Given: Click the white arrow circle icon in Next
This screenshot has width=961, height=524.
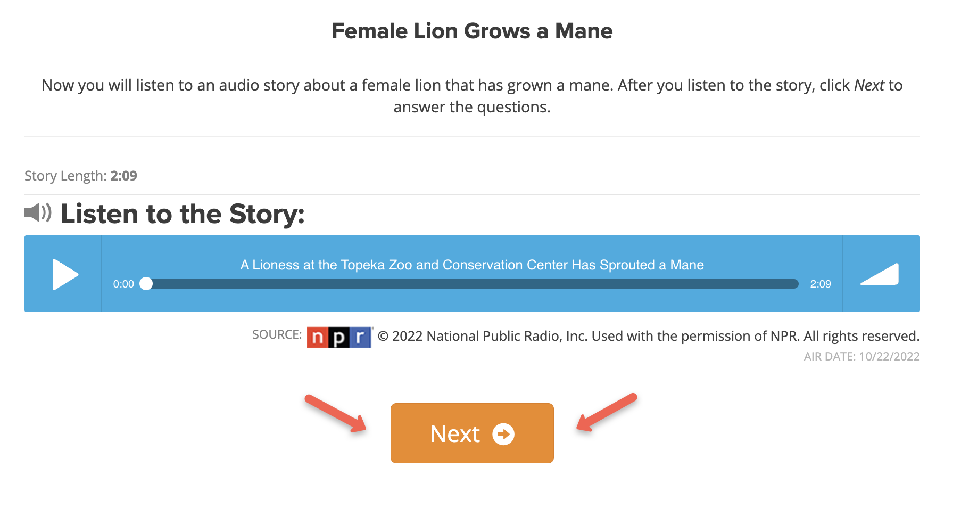Looking at the screenshot, I should pos(503,434).
